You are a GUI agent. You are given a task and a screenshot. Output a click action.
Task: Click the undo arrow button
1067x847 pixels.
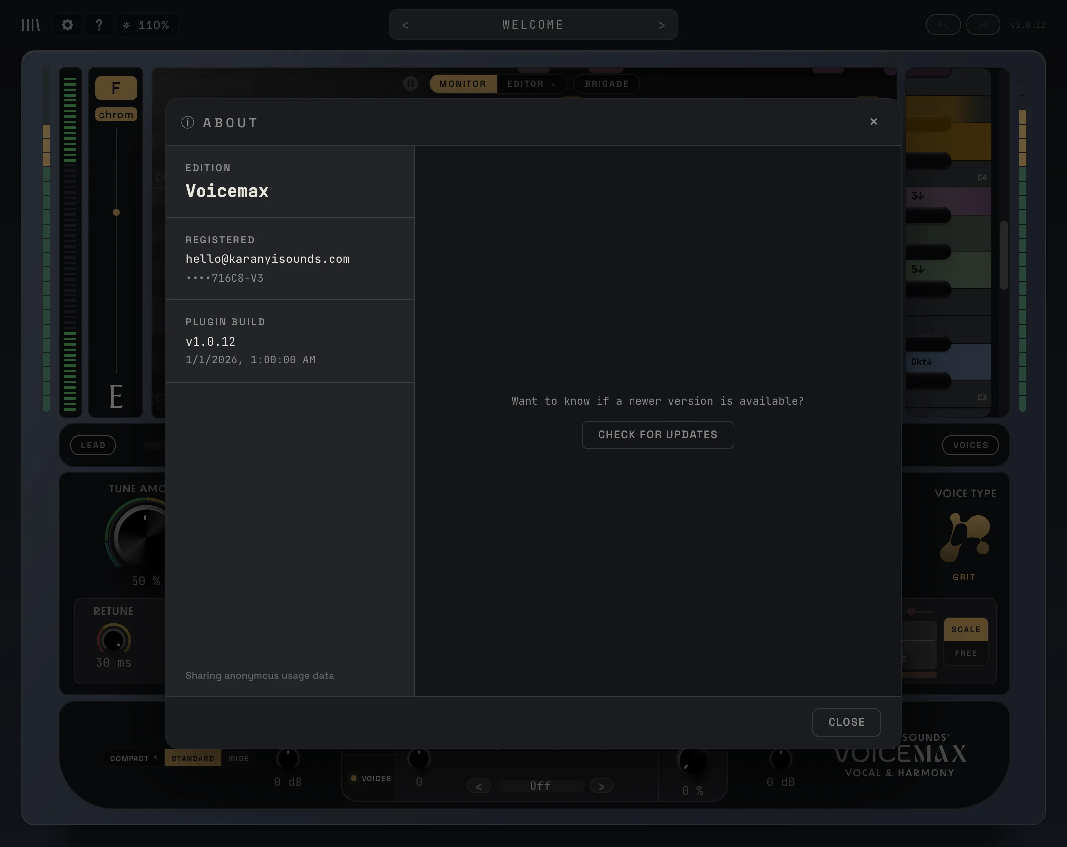(943, 25)
